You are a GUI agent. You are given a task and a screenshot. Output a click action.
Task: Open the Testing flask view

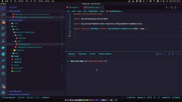pos(3,41)
